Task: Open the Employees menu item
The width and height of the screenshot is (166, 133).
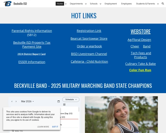Action: point(126,4)
